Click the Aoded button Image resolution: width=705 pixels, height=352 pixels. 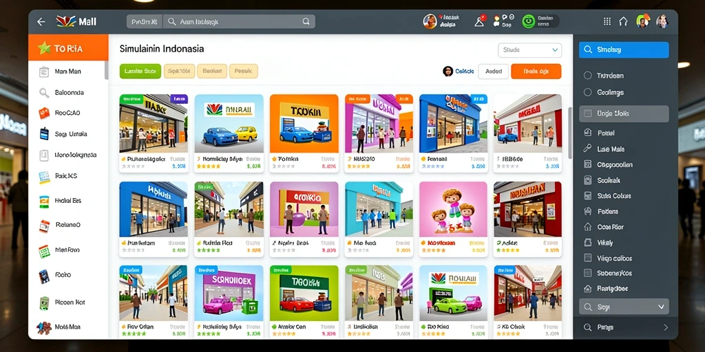[493, 71]
